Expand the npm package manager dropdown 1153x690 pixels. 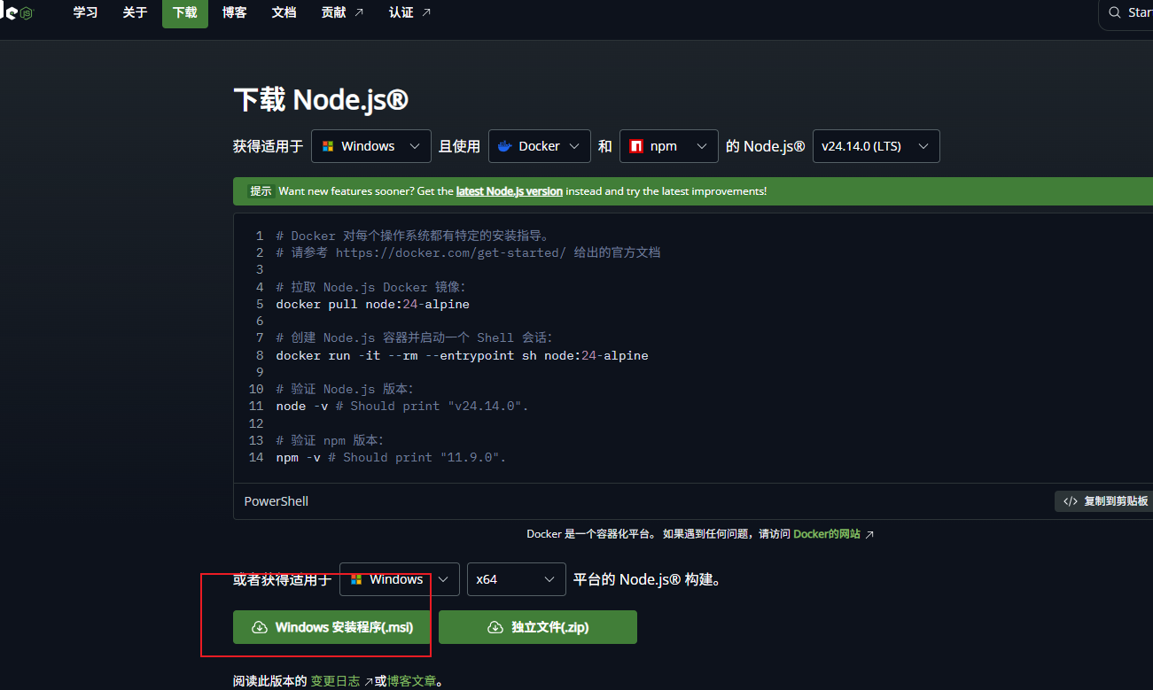point(669,146)
